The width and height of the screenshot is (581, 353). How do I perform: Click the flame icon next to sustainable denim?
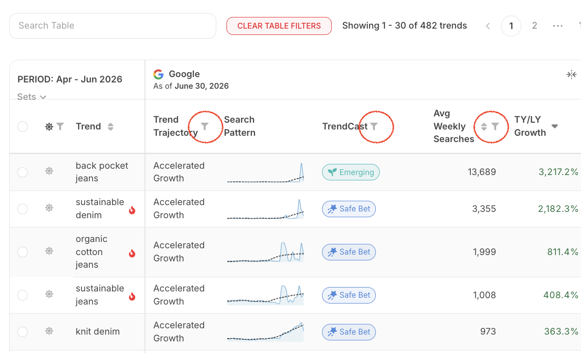tap(132, 210)
